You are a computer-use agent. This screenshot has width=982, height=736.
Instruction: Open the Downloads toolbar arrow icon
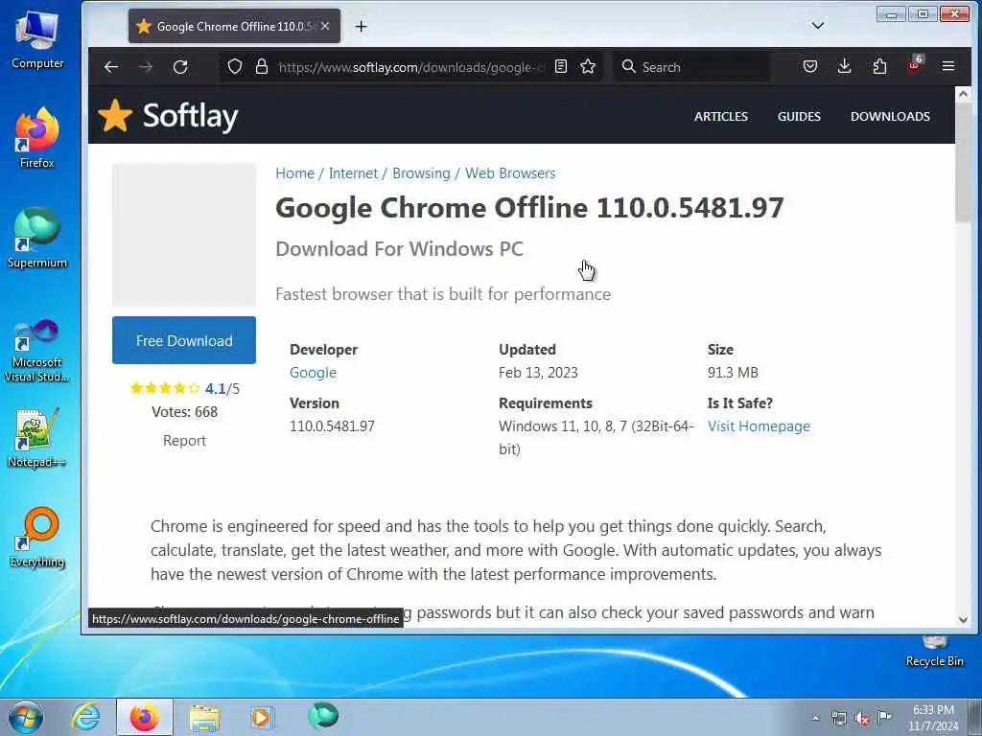tap(844, 66)
